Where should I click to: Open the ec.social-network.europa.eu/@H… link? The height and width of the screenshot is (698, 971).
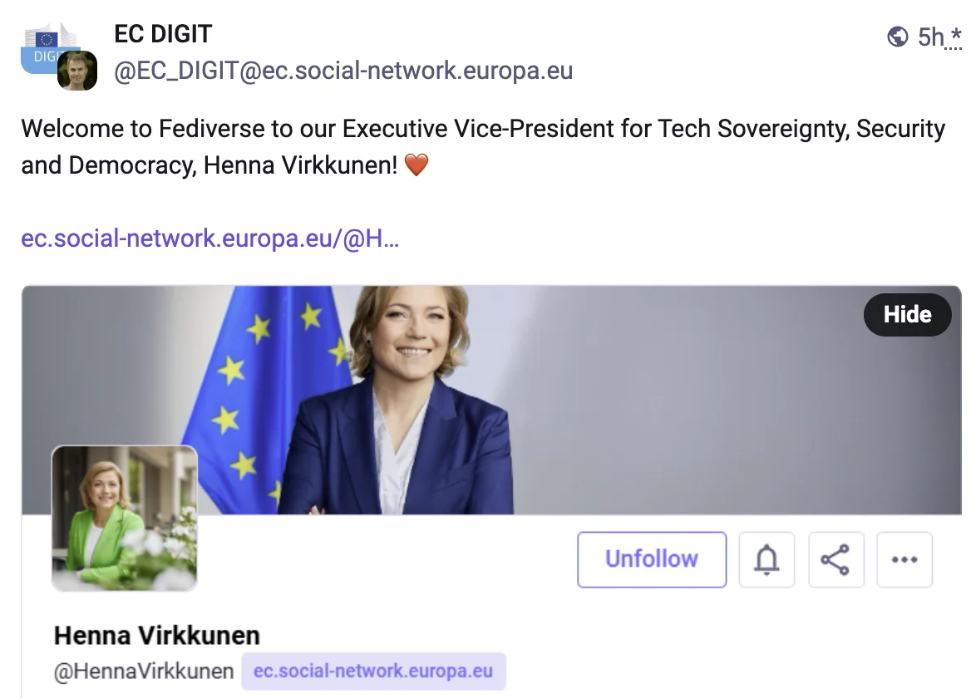coord(209,238)
